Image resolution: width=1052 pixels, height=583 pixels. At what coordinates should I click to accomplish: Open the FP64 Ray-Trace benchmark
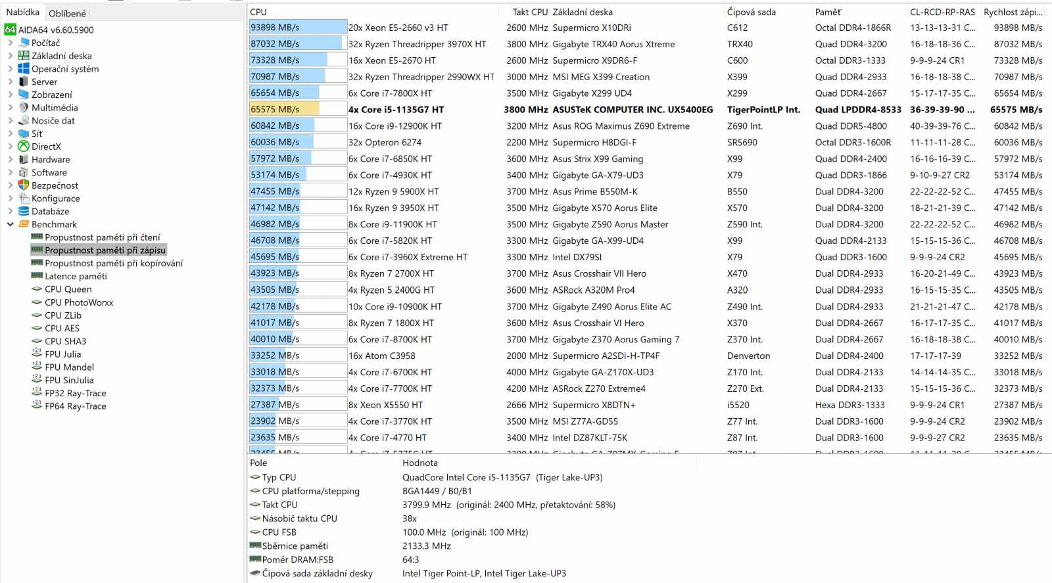(x=76, y=406)
